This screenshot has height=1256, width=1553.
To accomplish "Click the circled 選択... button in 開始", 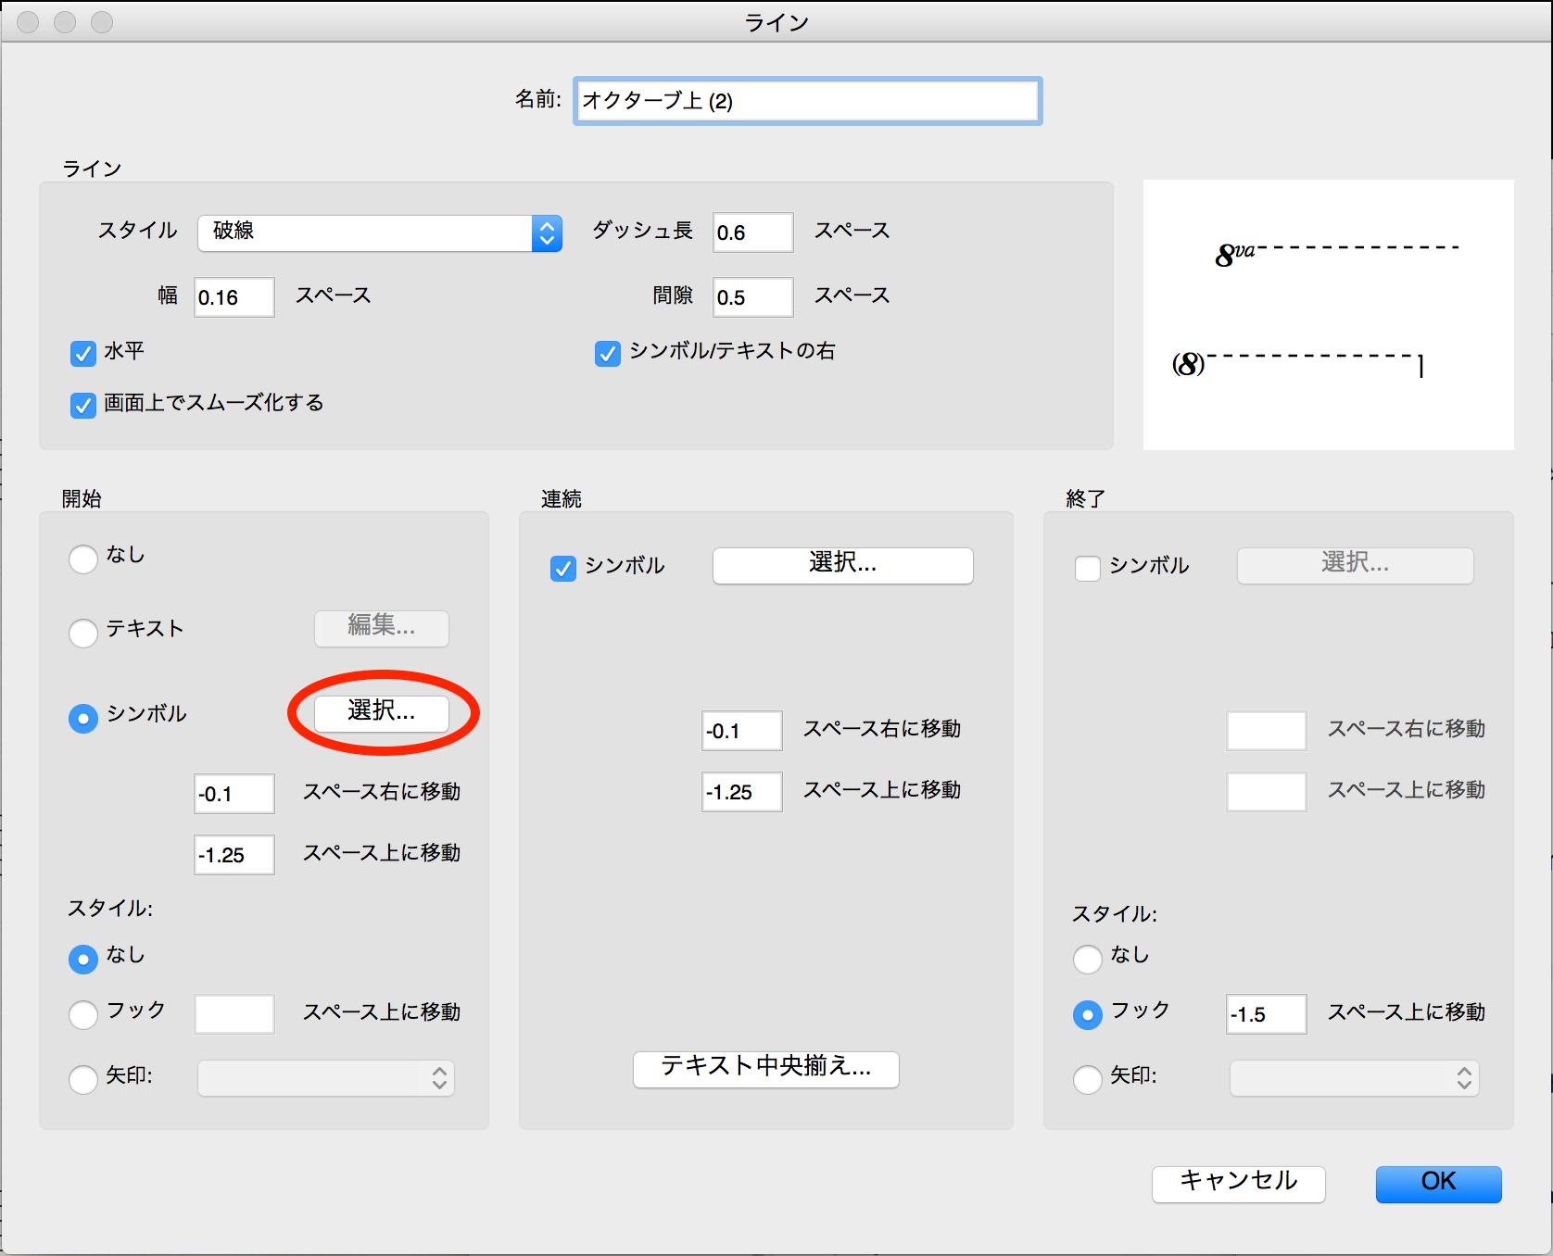I will click(x=382, y=712).
